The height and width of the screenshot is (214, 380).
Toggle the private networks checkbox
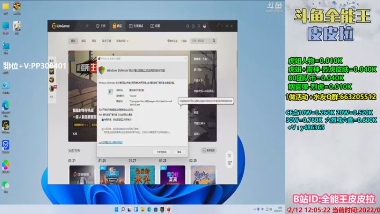pos(103,120)
